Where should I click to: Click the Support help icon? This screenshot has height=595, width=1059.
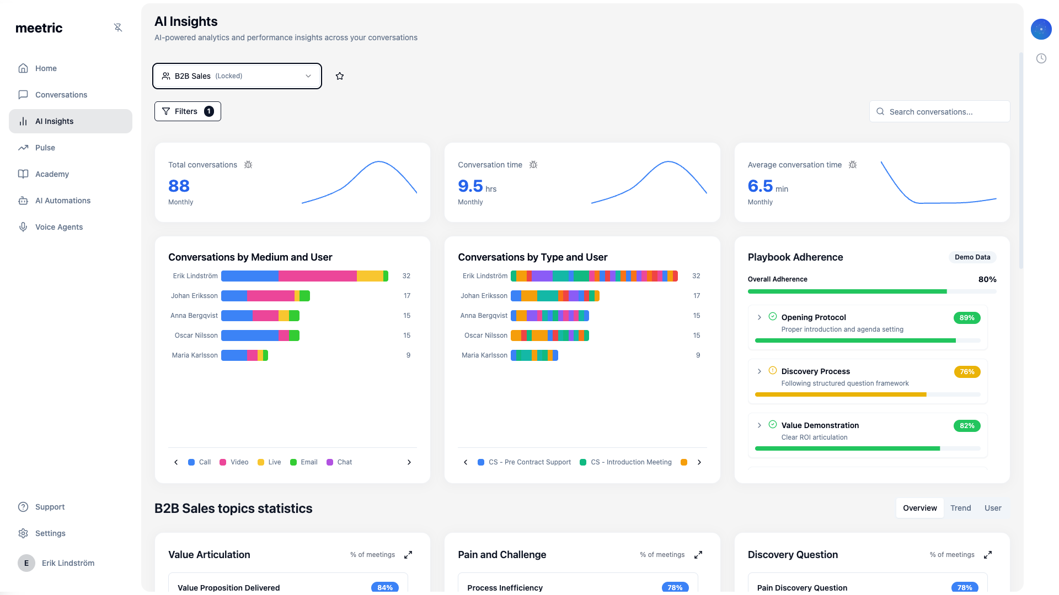point(23,507)
